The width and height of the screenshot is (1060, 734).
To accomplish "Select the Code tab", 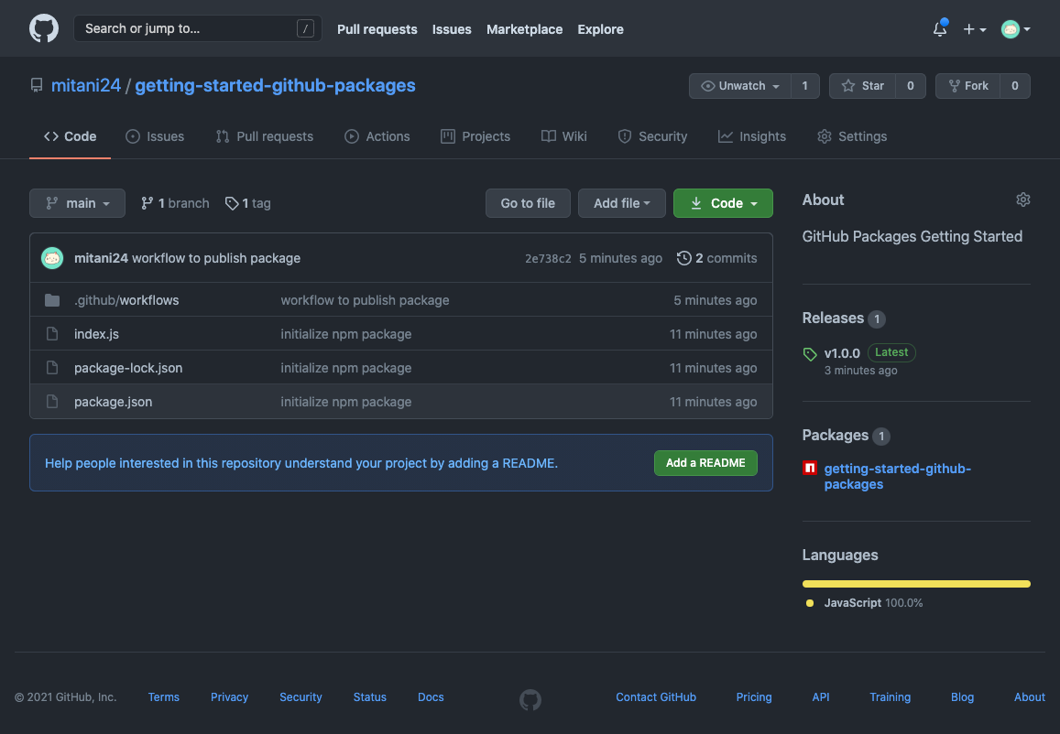I will [71, 136].
